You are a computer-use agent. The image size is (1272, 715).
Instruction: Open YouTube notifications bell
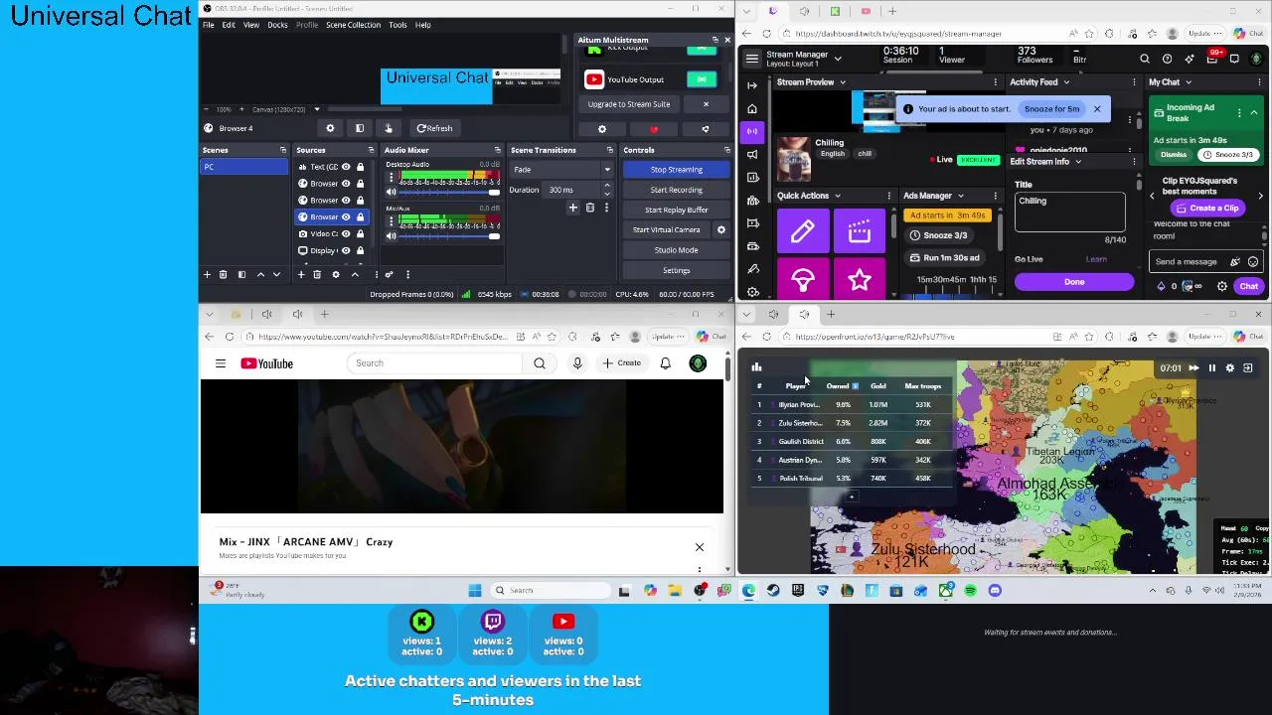[666, 363]
